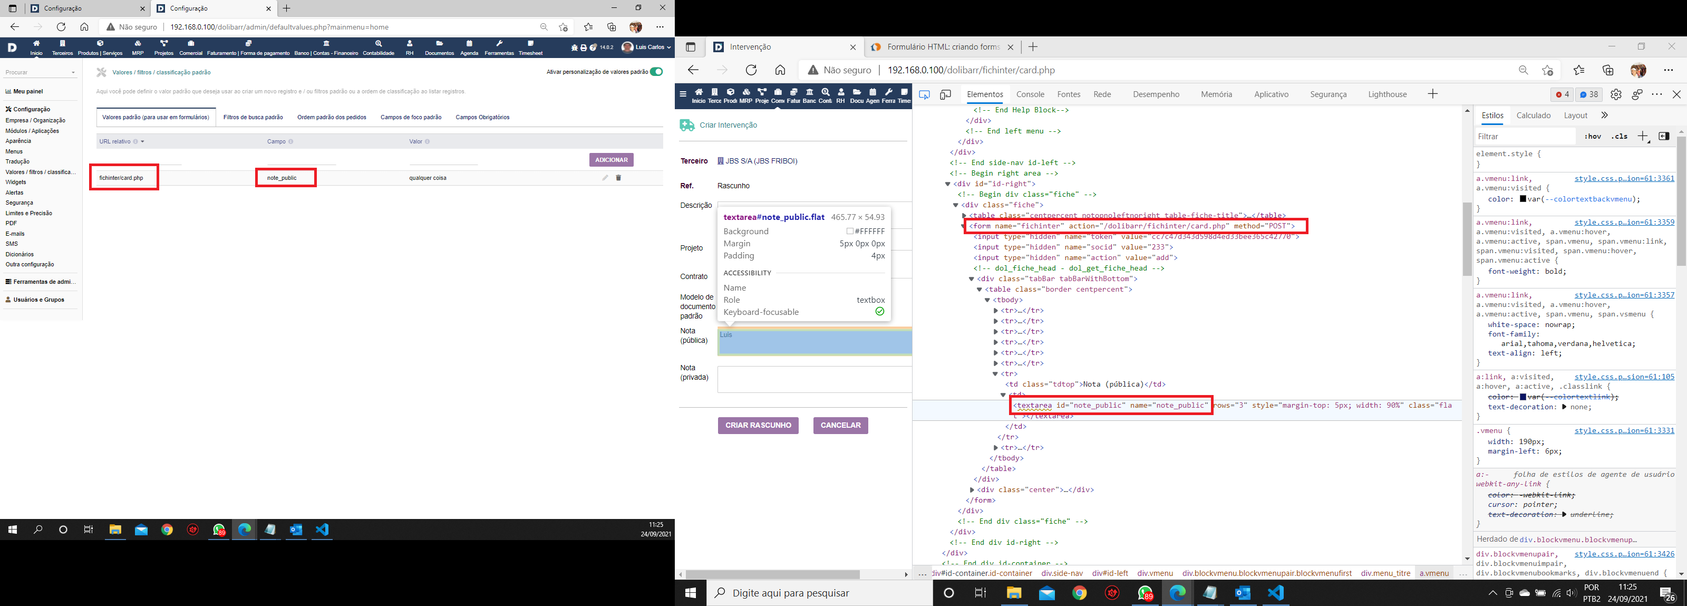1687x606 pixels.
Task: Click CANCELAR button on intervention form
Action: point(841,425)
